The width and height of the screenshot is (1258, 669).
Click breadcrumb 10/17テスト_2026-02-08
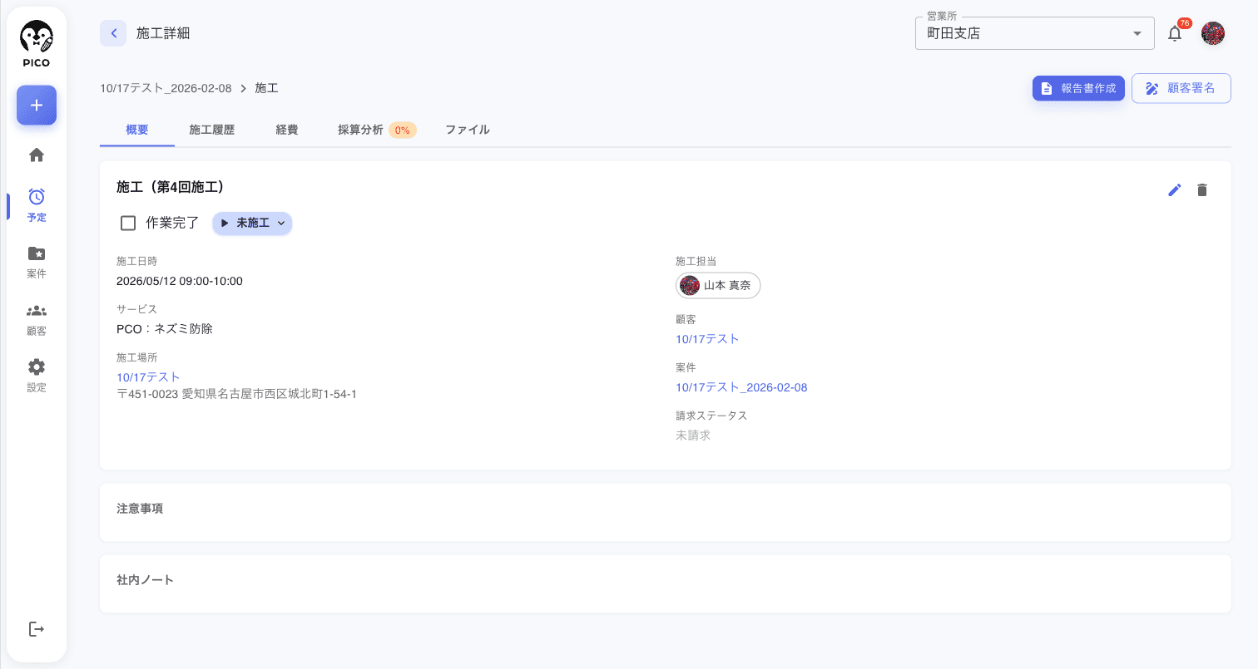pos(166,88)
